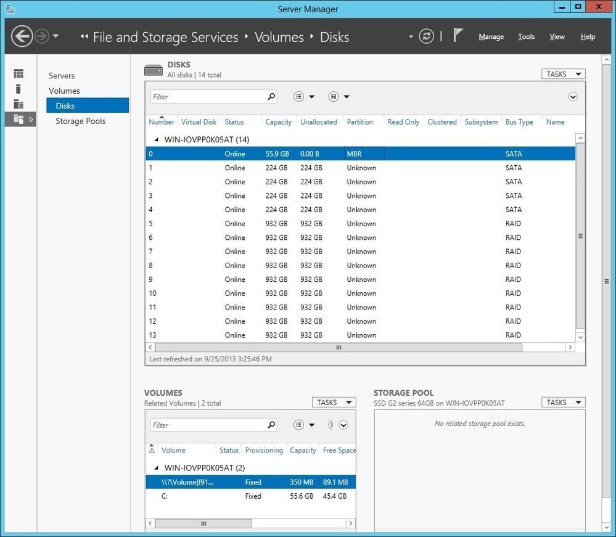616x537 pixels.
Task: Open the notifications flag icon
Action: pos(458,35)
